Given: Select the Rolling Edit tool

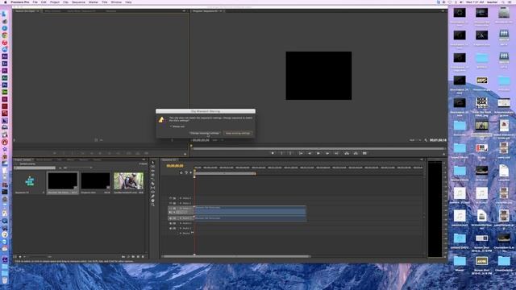Looking at the screenshot, I should pyautogui.click(x=152, y=176).
